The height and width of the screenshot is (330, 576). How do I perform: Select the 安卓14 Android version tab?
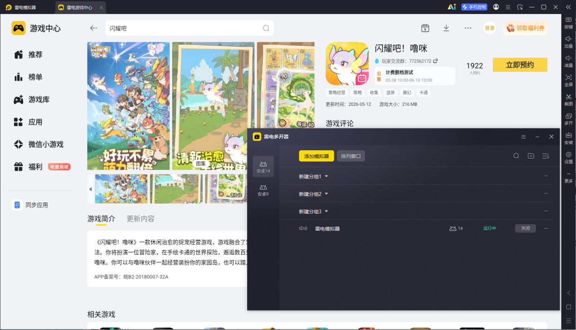point(263,167)
